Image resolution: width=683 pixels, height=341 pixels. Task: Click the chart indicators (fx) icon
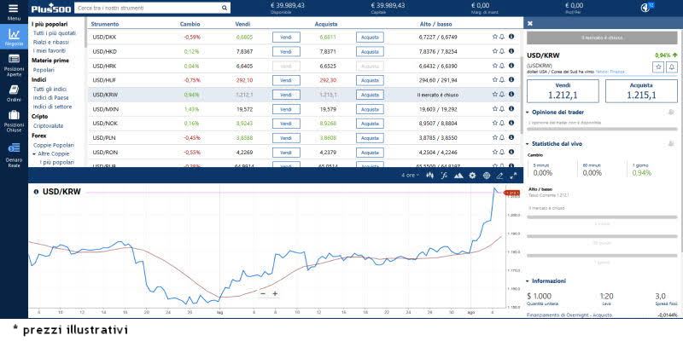click(443, 176)
